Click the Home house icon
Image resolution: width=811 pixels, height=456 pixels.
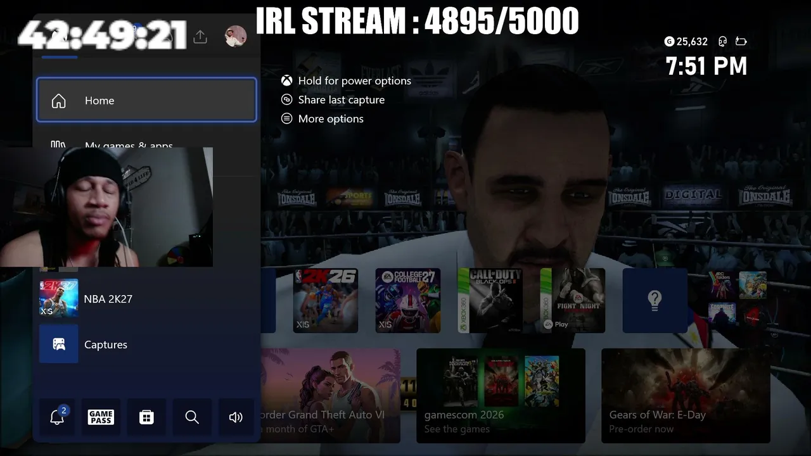point(58,101)
